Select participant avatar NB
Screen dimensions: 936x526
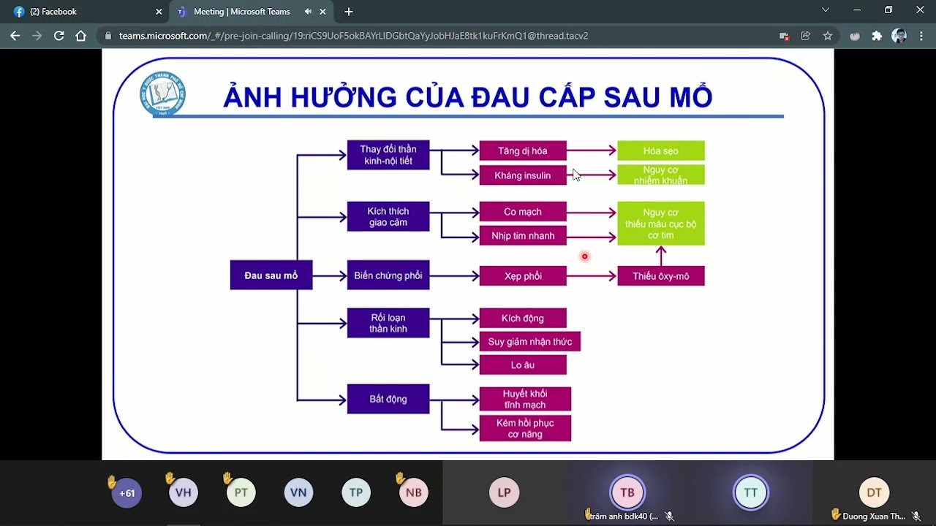pyautogui.click(x=414, y=493)
